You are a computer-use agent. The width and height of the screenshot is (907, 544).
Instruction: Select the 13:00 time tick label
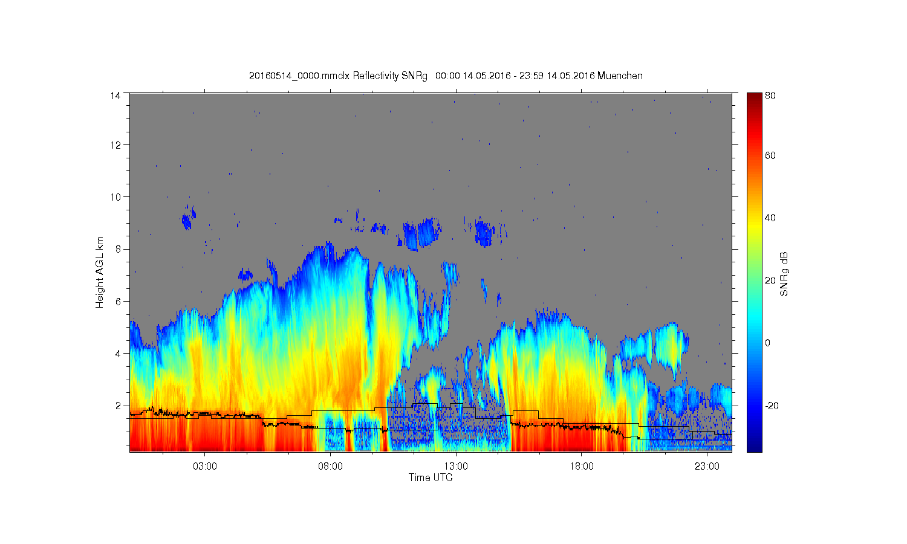tap(456, 467)
